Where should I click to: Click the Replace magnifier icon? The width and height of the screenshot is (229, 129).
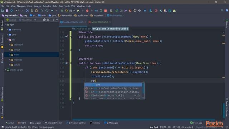pos(47,11)
